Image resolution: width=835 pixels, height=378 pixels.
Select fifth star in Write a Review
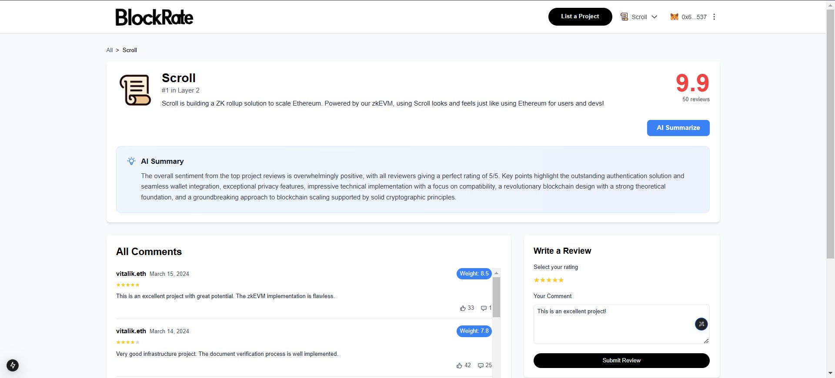561,280
